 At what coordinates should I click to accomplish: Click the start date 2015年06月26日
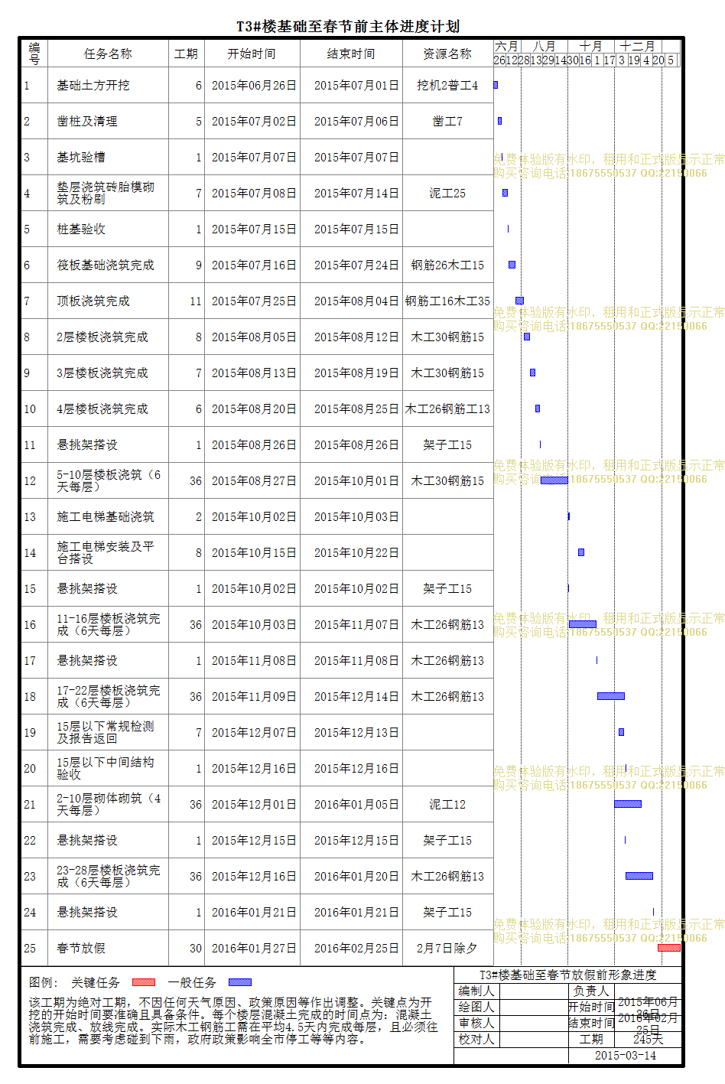coord(254,86)
